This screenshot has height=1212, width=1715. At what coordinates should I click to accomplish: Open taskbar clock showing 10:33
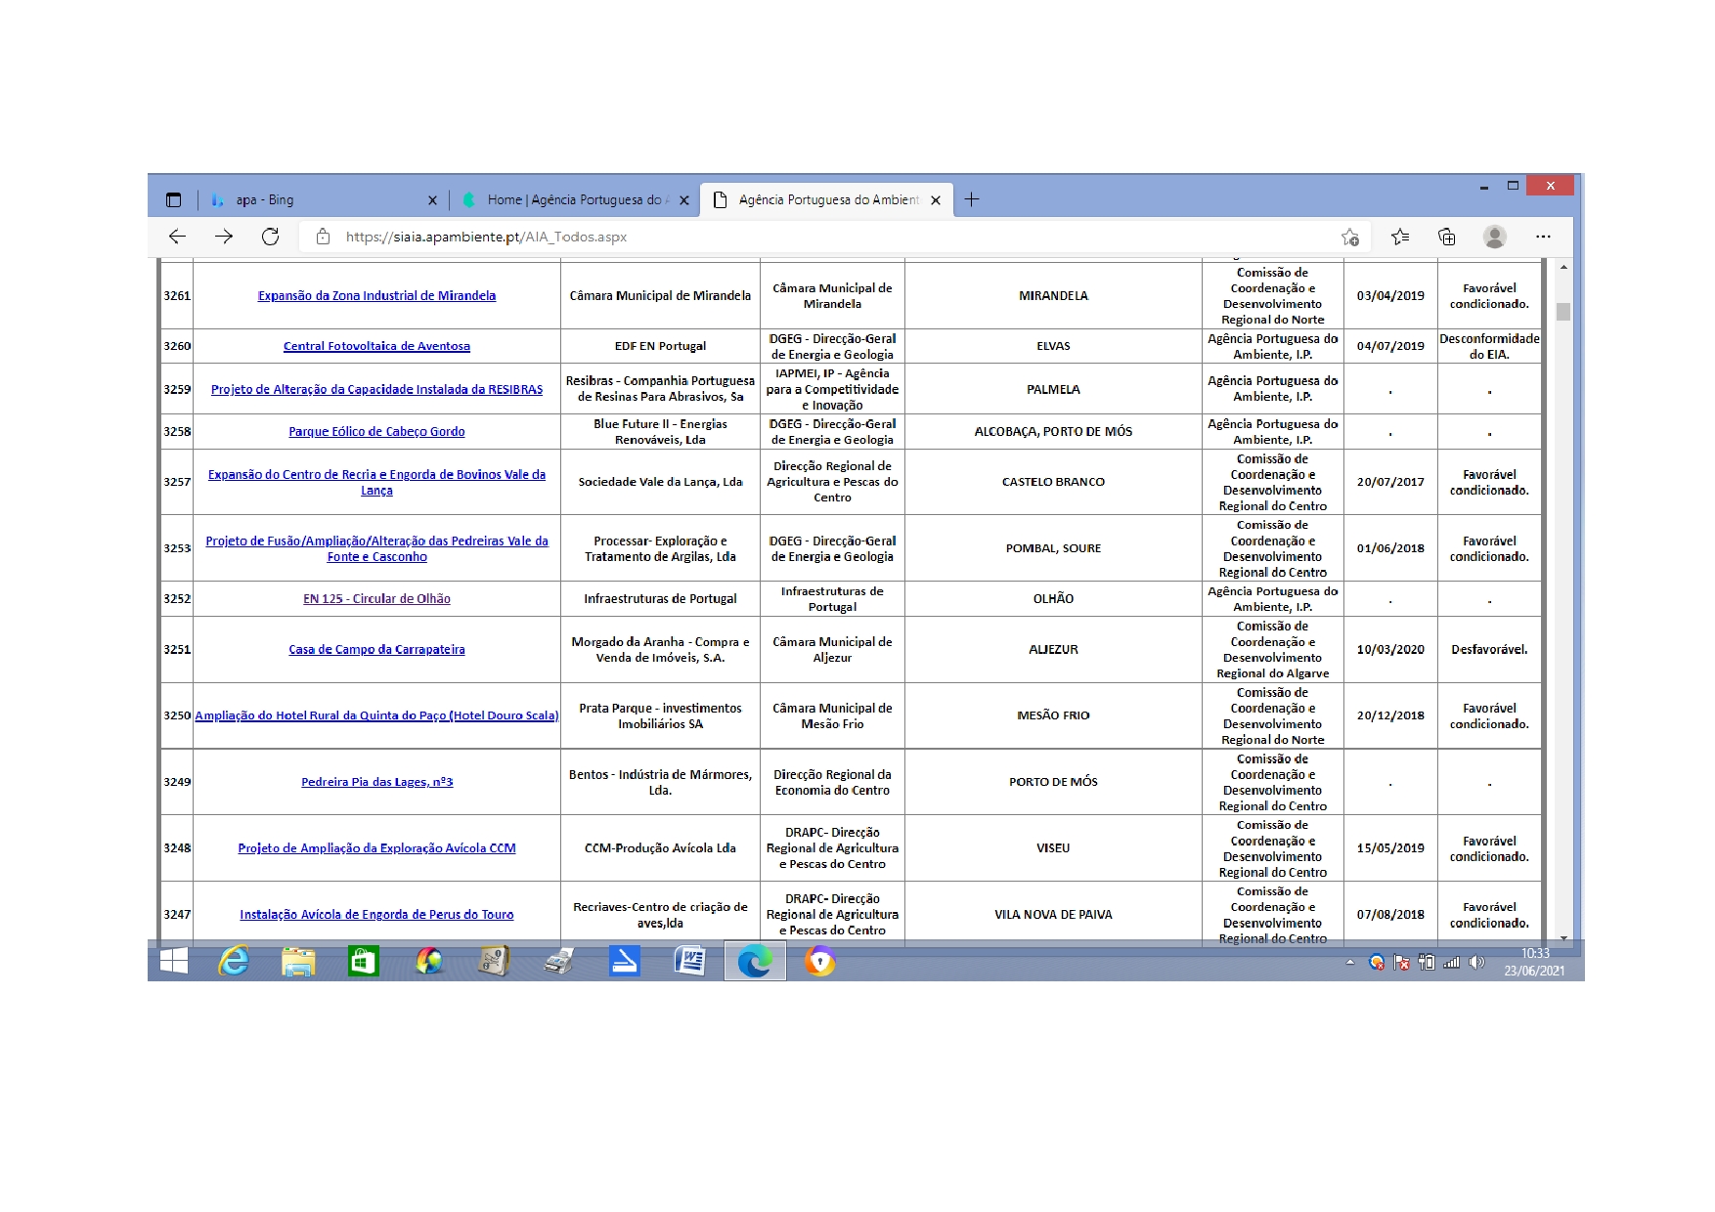pyautogui.click(x=1534, y=962)
